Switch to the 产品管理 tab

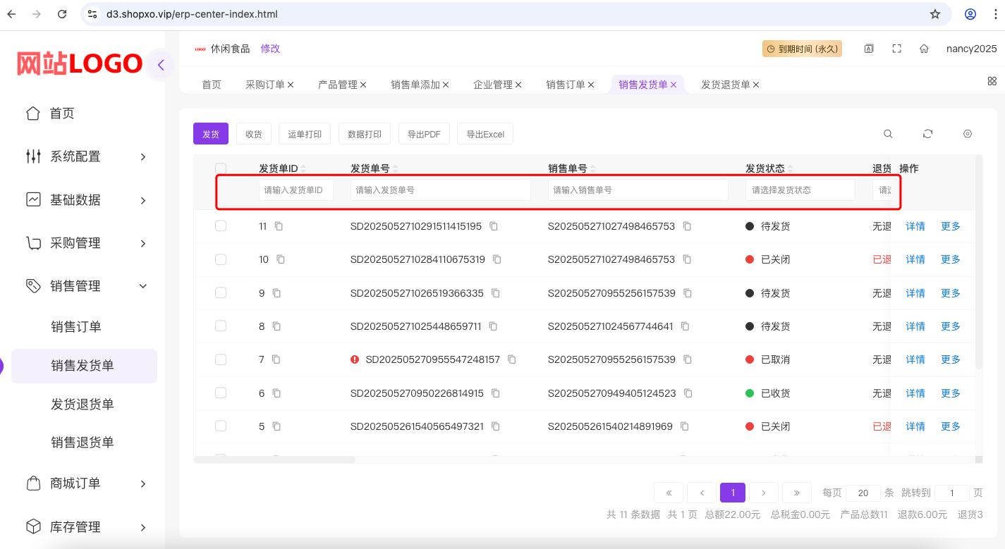[x=338, y=85]
